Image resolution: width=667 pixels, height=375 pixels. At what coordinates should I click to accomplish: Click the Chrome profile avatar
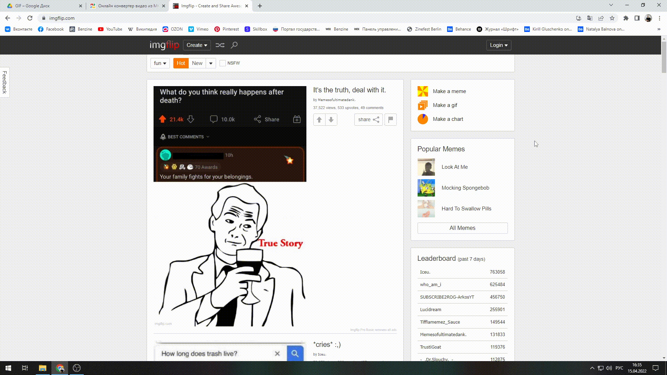click(x=648, y=18)
